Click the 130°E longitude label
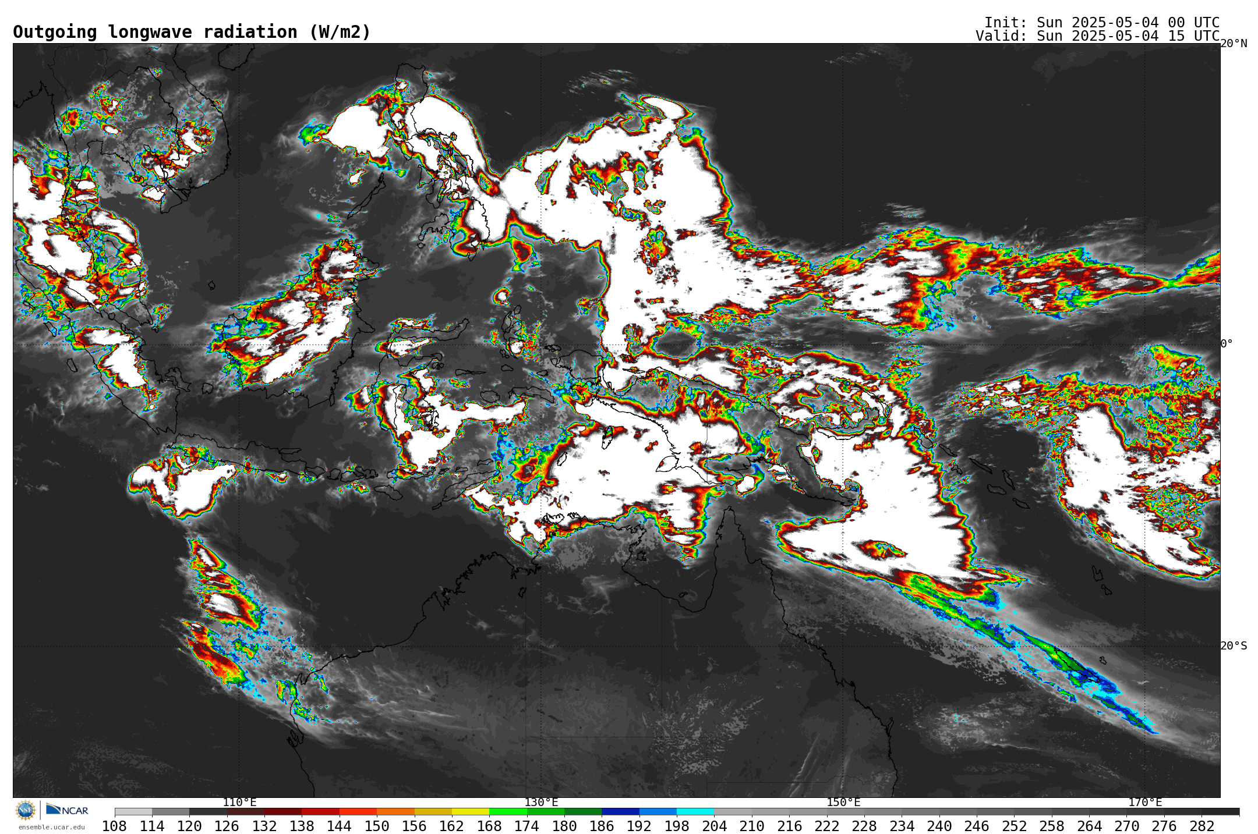This screenshot has width=1258, height=834. tap(541, 803)
